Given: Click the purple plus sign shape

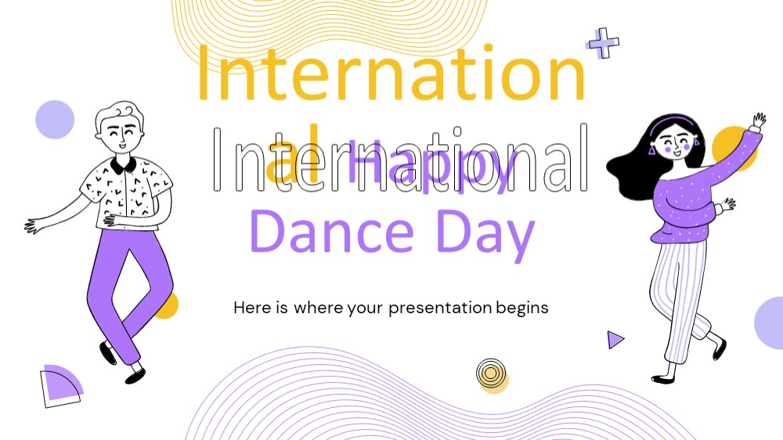Looking at the screenshot, I should (x=603, y=43).
